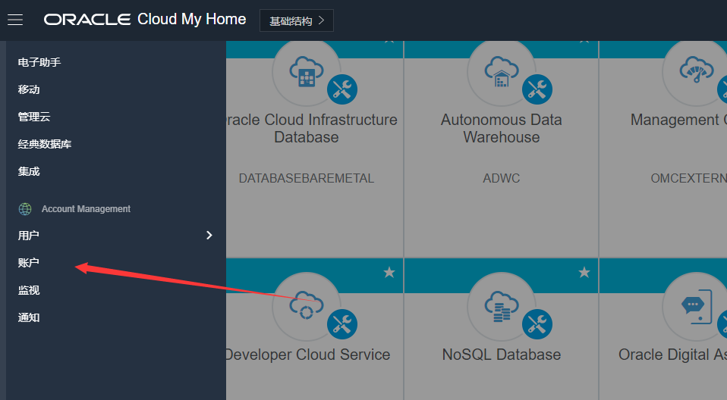Click the Developer Cloud Service icon
Viewport: 727px width, 400px height.
click(307, 305)
